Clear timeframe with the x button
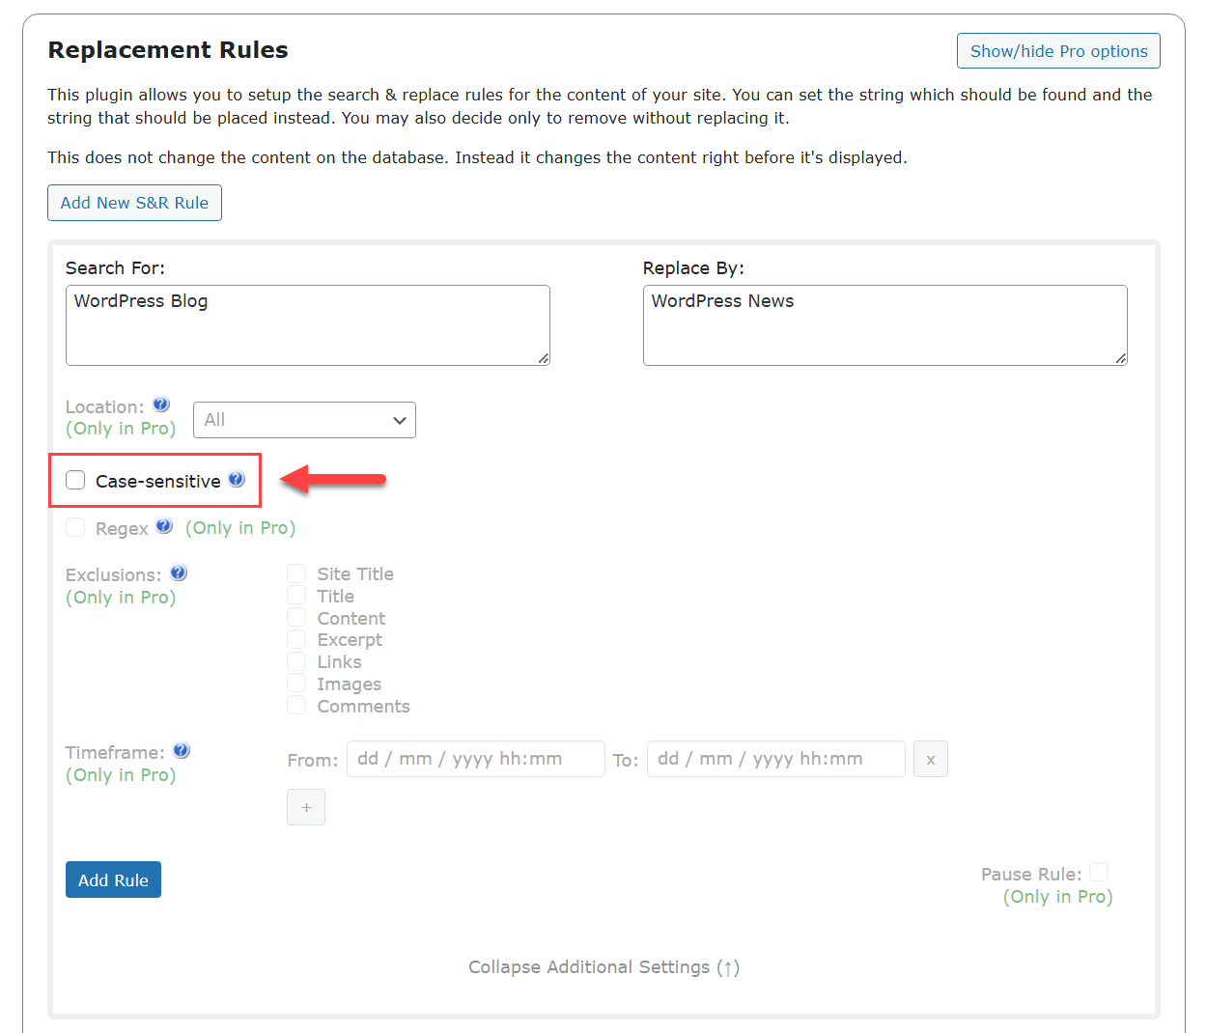1207x1033 pixels. pyautogui.click(x=931, y=759)
